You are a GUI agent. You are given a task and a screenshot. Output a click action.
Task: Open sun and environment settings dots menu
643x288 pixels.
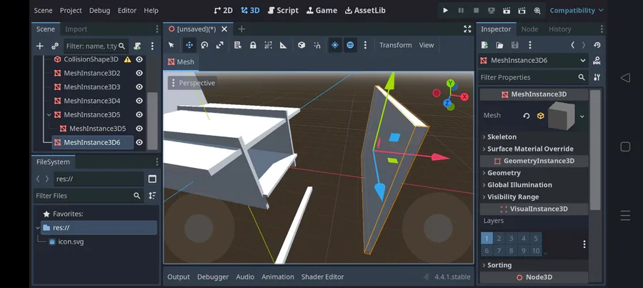(365, 45)
